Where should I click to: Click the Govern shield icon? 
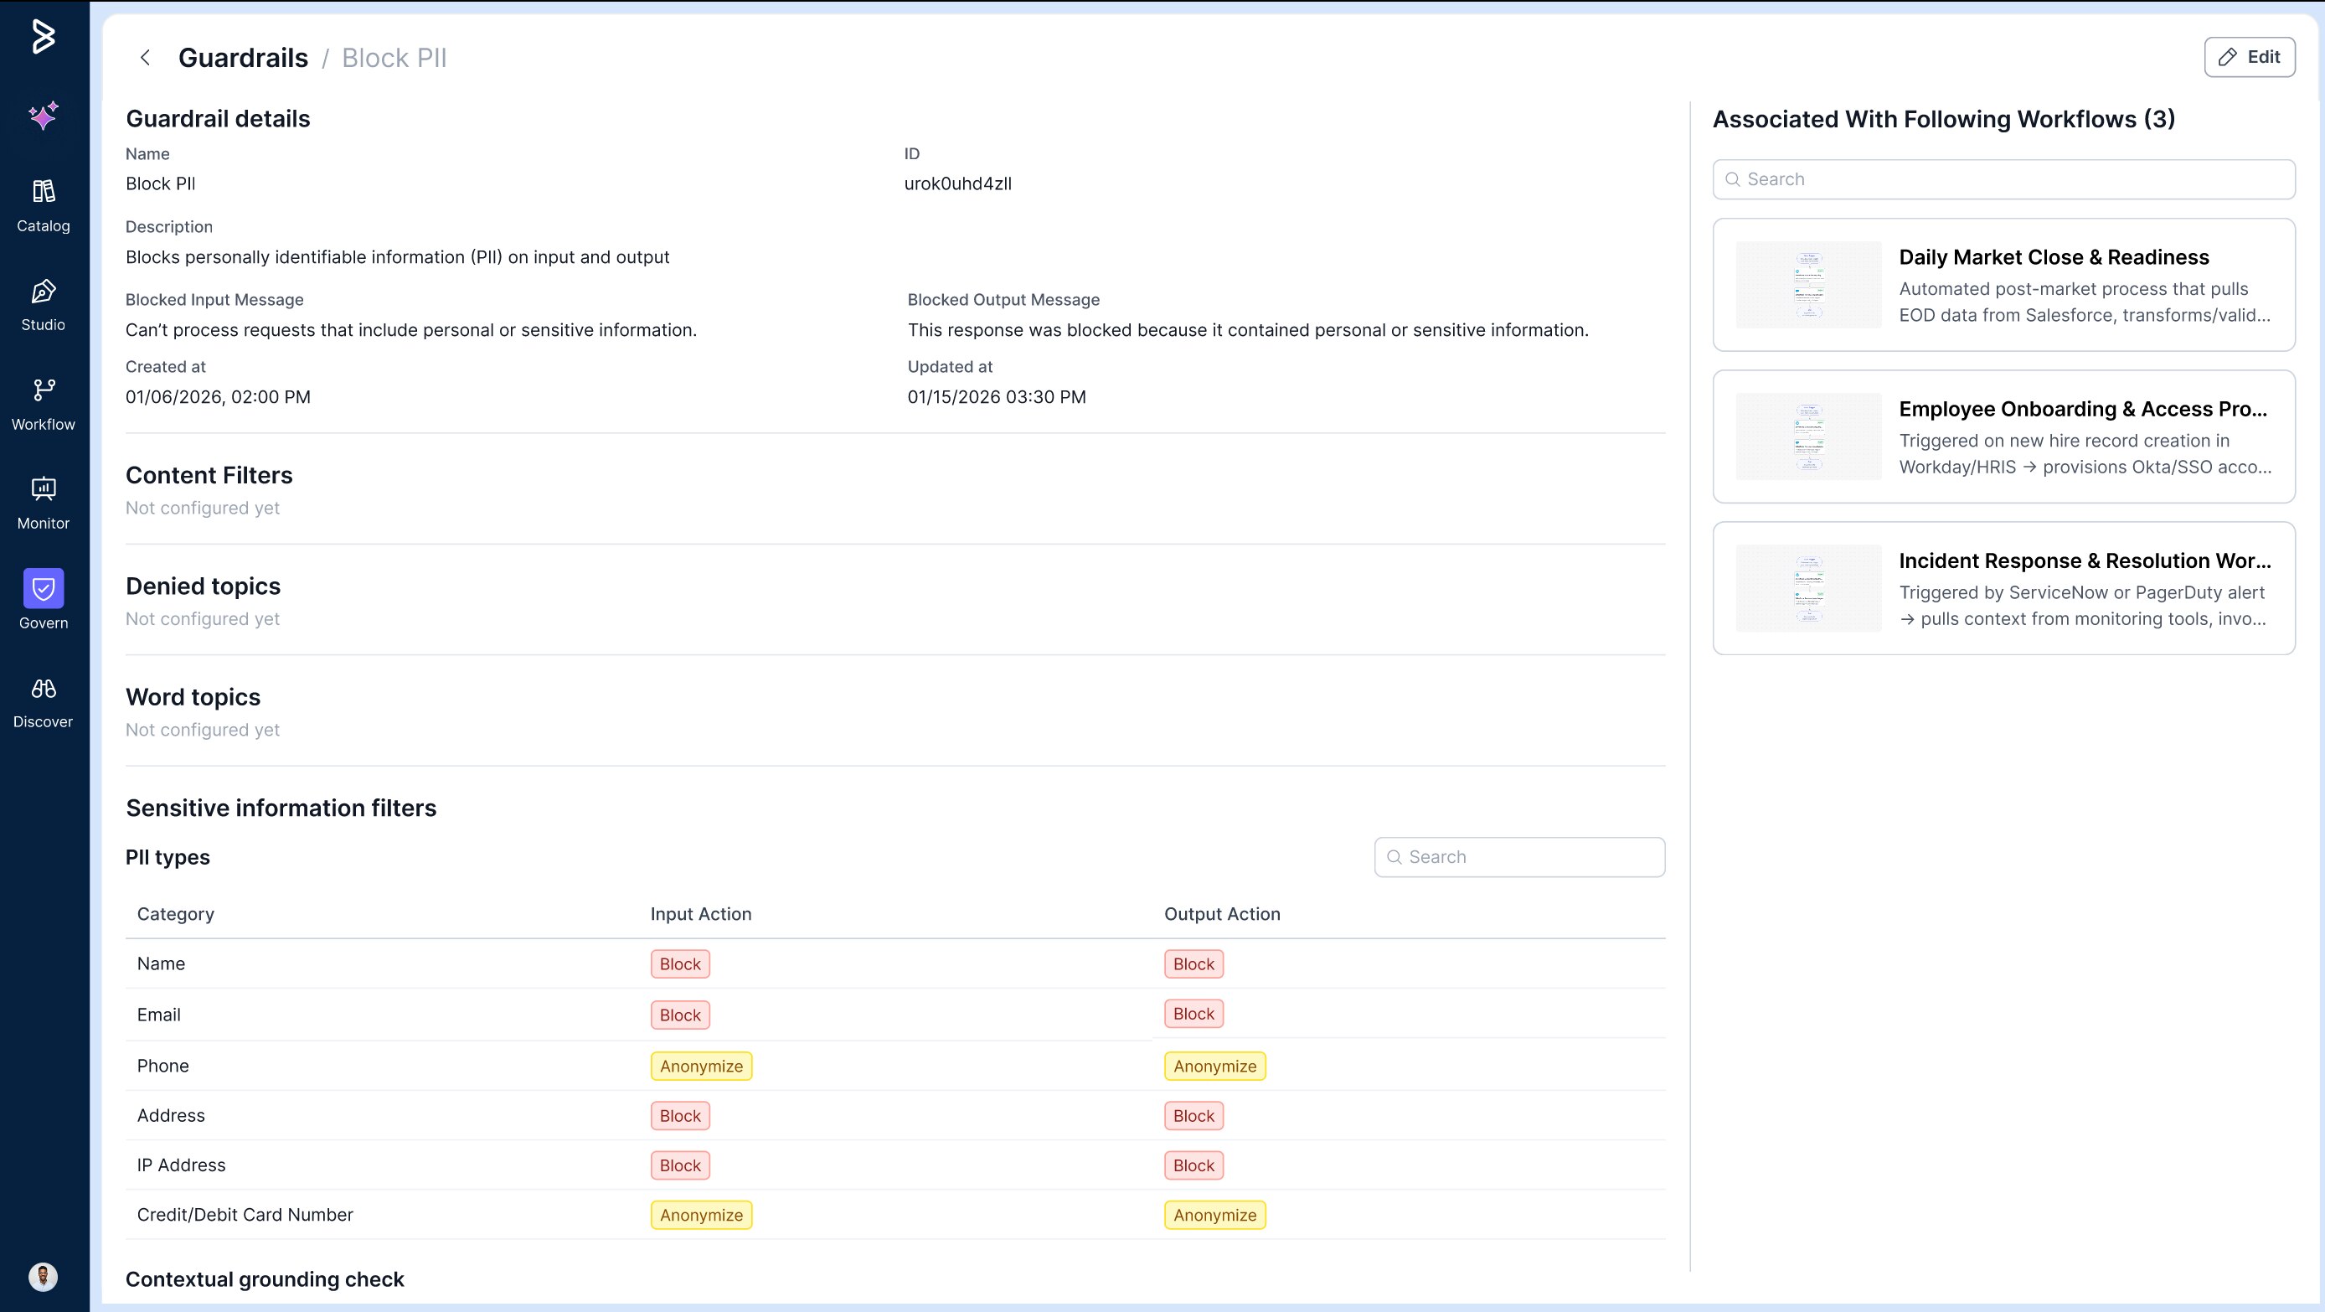(x=44, y=589)
